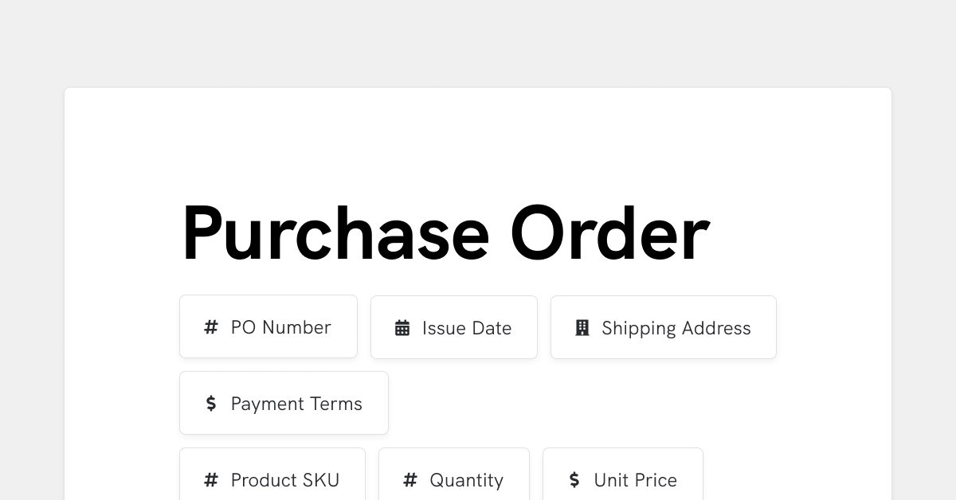The image size is (956, 500).
Task: Click the building icon beside Shipping Address
Action: click(582, 328)
